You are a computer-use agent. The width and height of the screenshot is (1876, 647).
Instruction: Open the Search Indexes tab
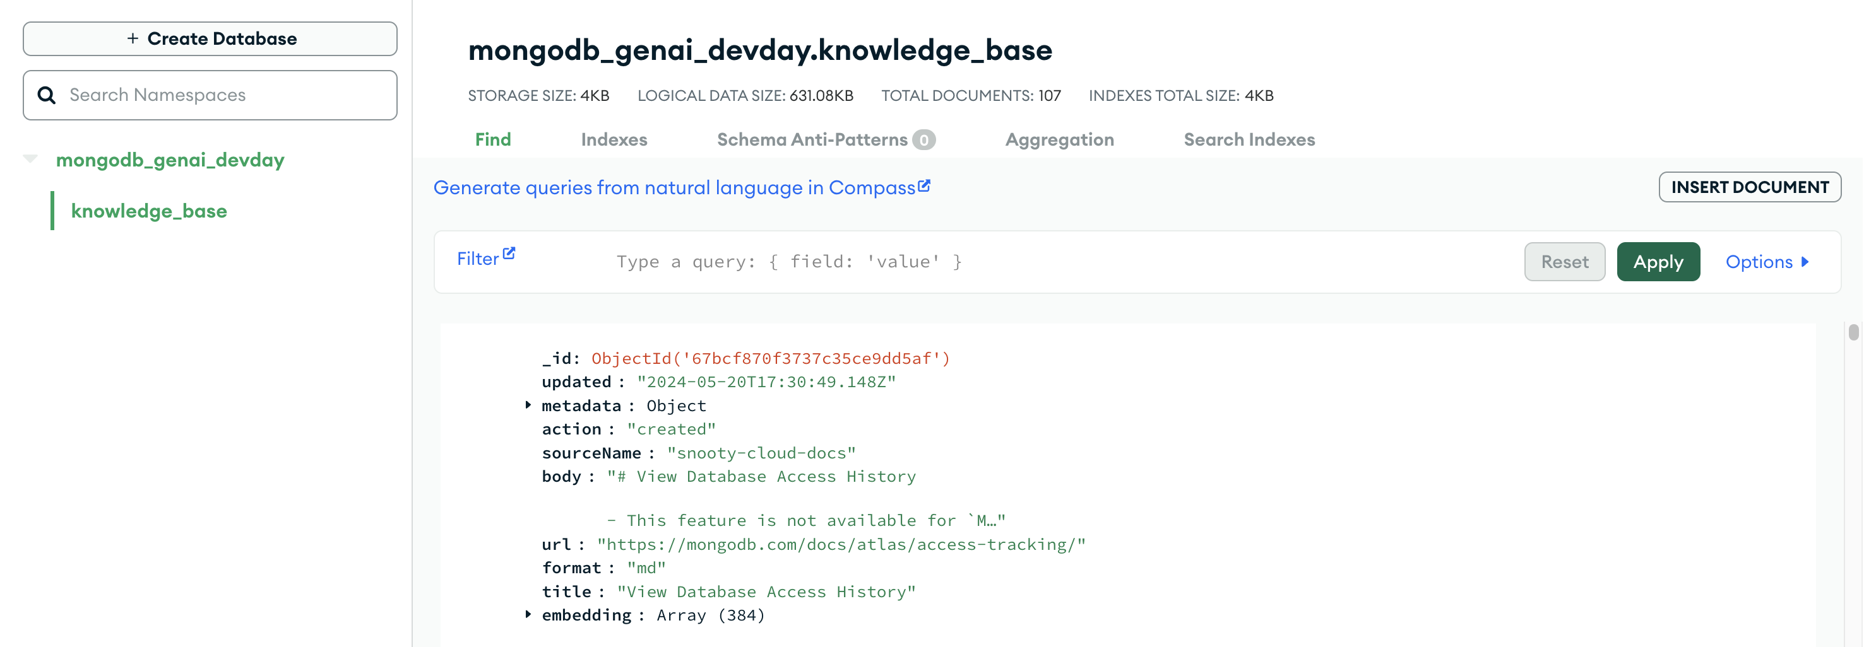1249,140
